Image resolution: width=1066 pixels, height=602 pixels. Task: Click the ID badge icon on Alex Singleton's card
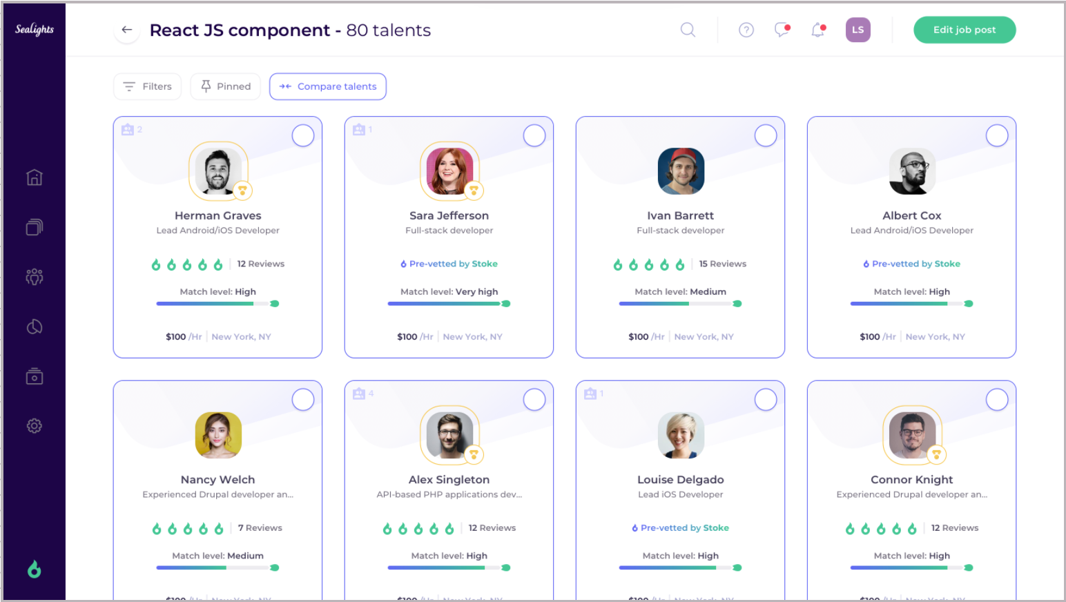click(359, 394)
